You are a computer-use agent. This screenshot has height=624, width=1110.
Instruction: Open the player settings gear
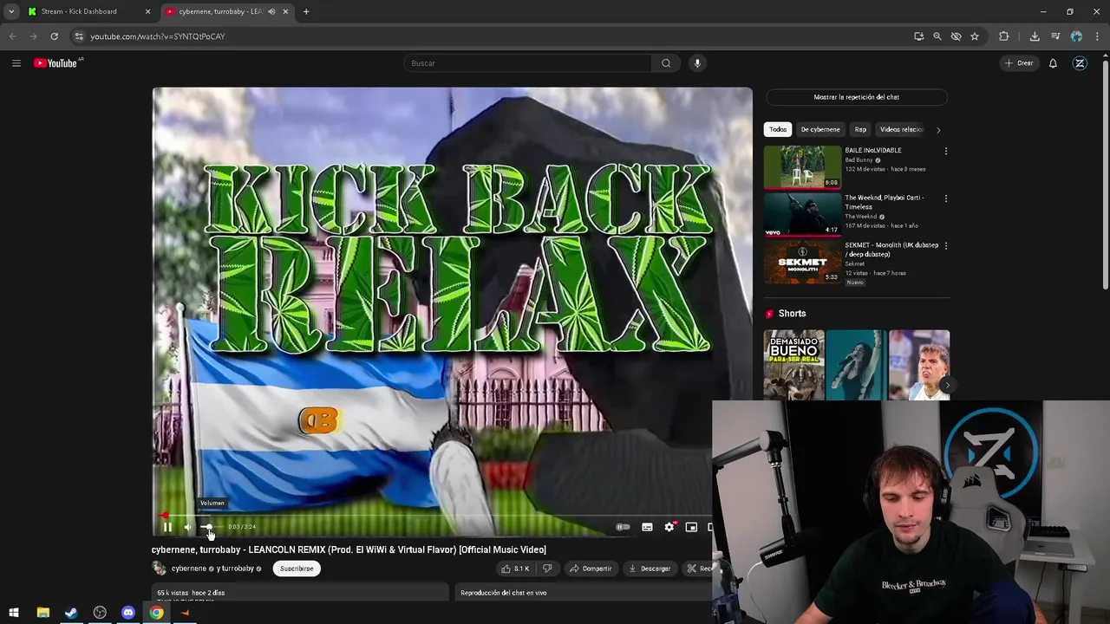pyautogui.click(x=669, y=527)
